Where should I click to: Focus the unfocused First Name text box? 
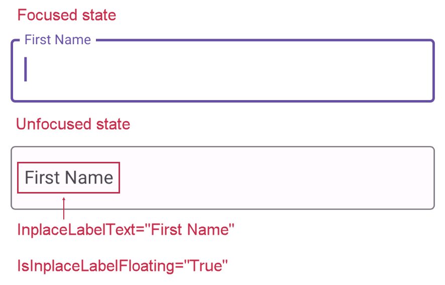276,177
